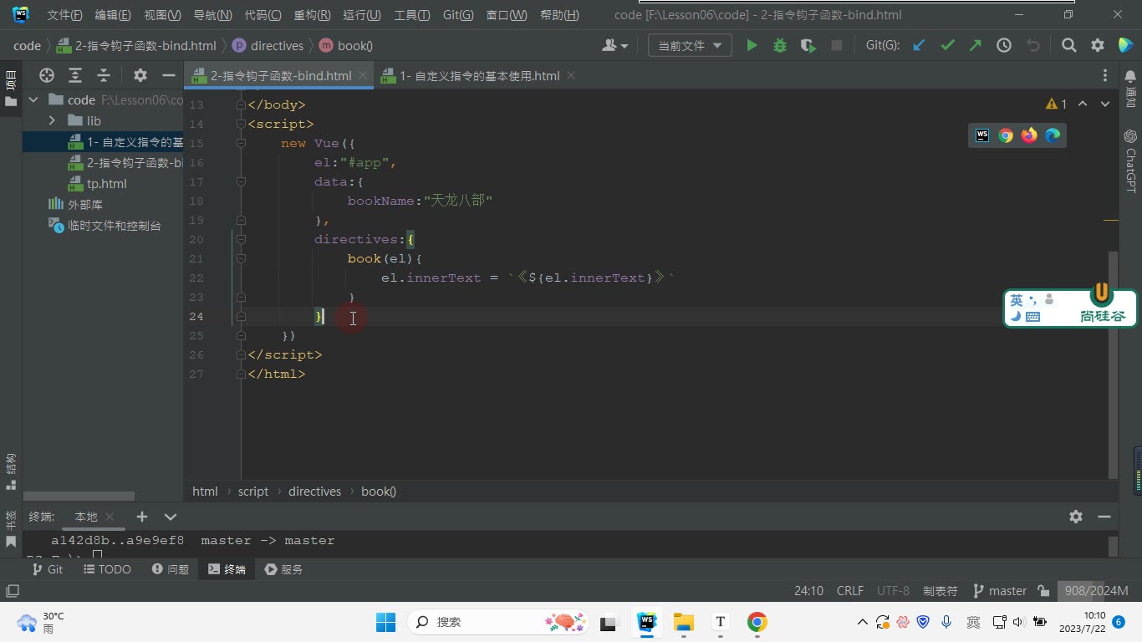Open tp.html in project tree
This screenshot has width=1142, height=642.
click(x=107, y=184)
